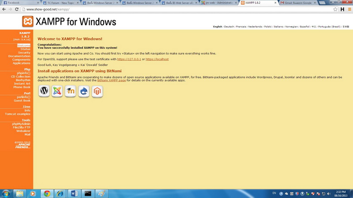Screen dimensions: 353x198
Task: Launch Internet Explorer from the taskbar
Action: point(60,194)
